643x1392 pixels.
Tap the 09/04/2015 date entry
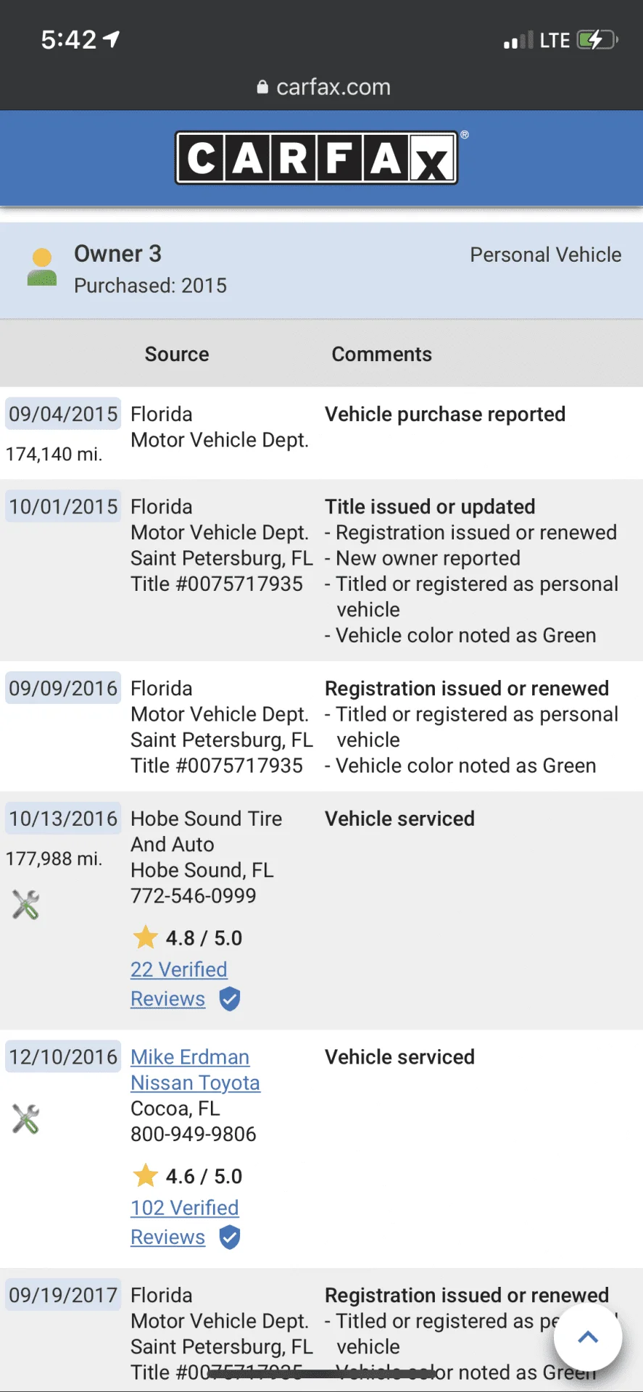click(63, 414)
